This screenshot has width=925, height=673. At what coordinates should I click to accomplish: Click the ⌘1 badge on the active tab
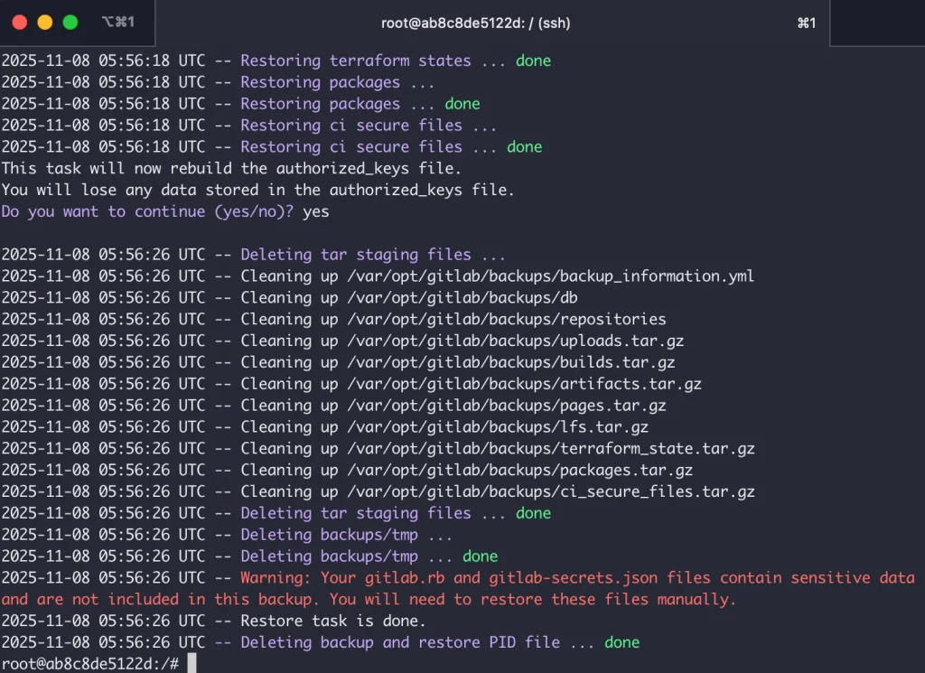coord(807,23)
